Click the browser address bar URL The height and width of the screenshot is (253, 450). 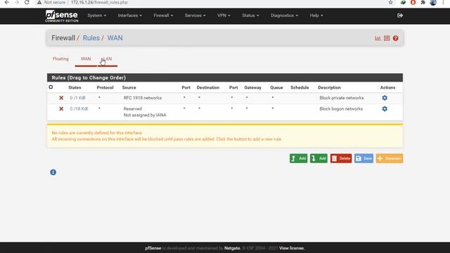(x=99, y=2)
